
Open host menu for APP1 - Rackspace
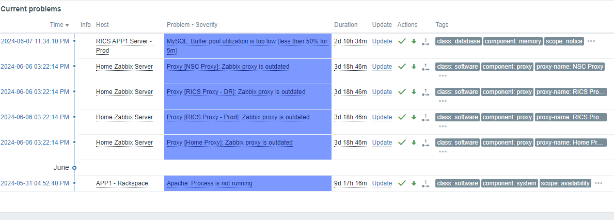coord(122,183)
